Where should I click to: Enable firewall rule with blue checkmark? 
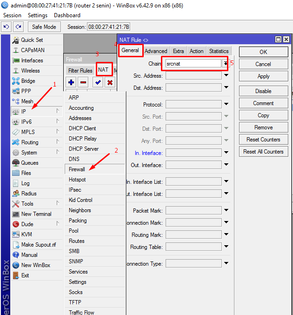(x=98, y=82)
